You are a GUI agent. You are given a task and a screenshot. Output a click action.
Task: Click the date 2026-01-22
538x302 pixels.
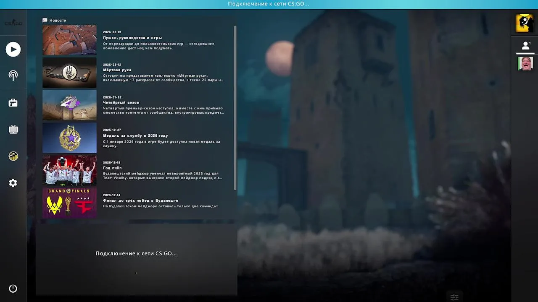click(x=112, y=97)
